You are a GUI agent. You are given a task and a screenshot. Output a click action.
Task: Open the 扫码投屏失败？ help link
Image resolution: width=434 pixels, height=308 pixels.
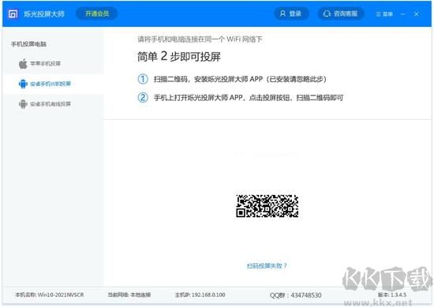(267, 266)
